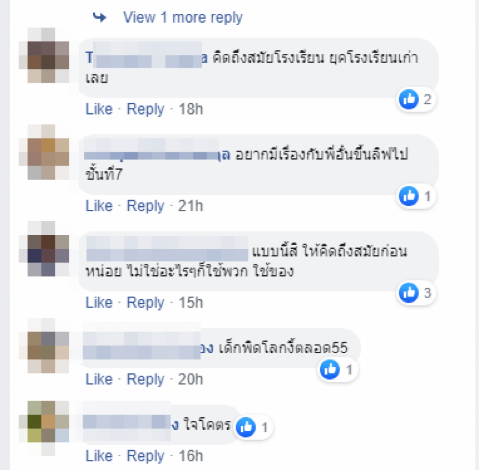Open the 15h comment author's profile picture

[48, 249]
